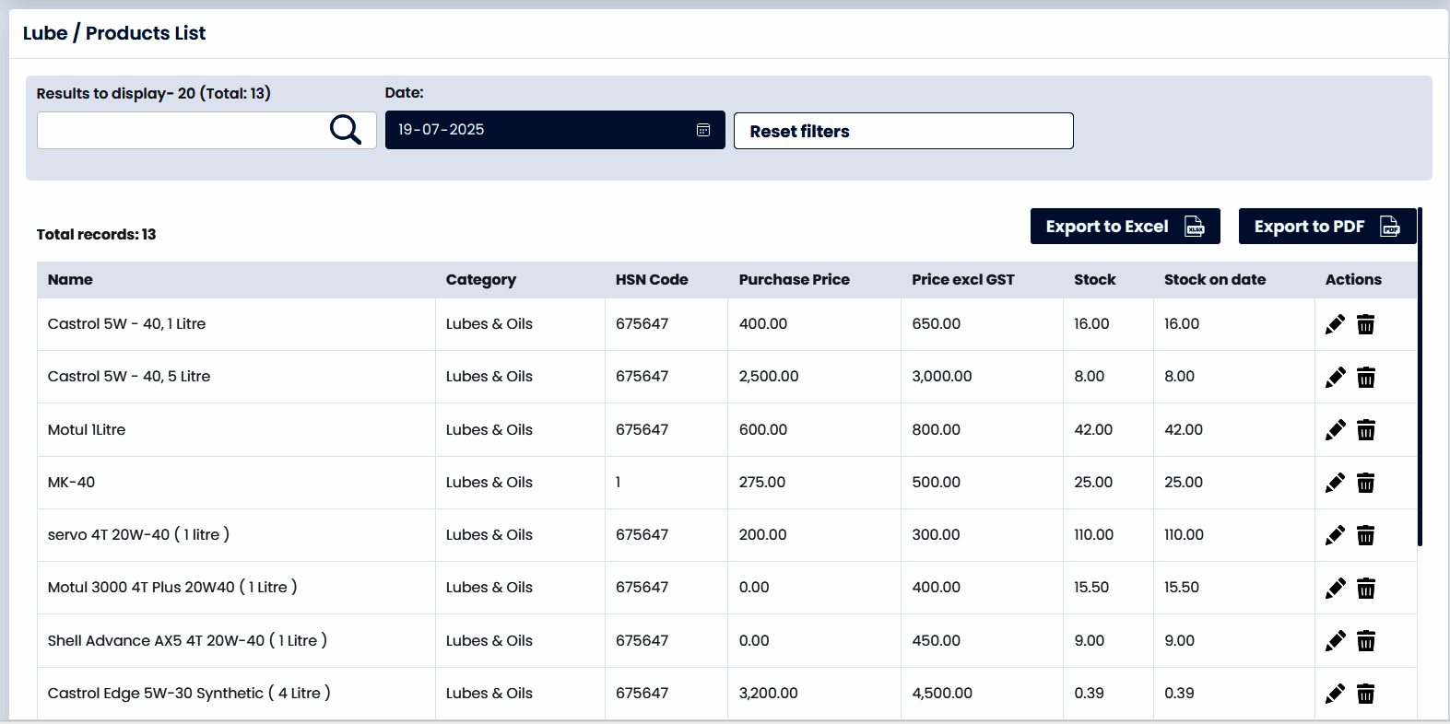Click the Stock on date column header

pyautogui.click(x=1214, y=280)
